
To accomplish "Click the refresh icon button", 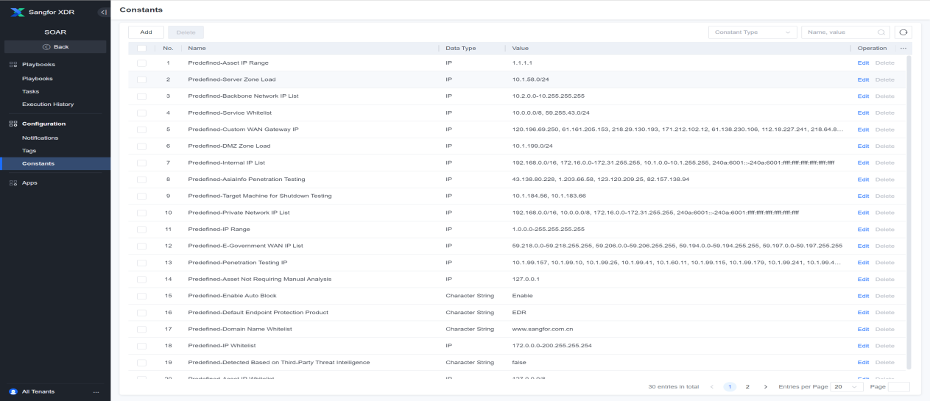I will (903, 32).
